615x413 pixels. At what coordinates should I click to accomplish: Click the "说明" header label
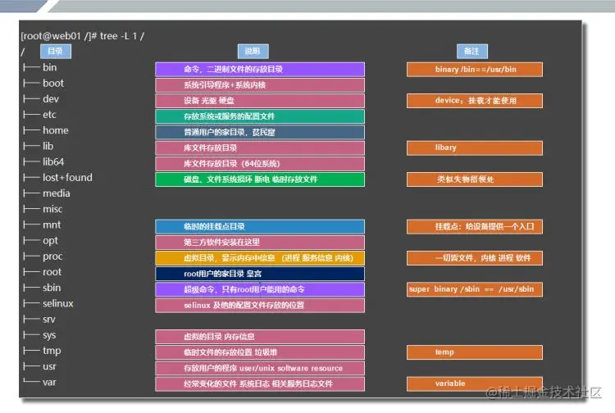[x=253, y=51]
